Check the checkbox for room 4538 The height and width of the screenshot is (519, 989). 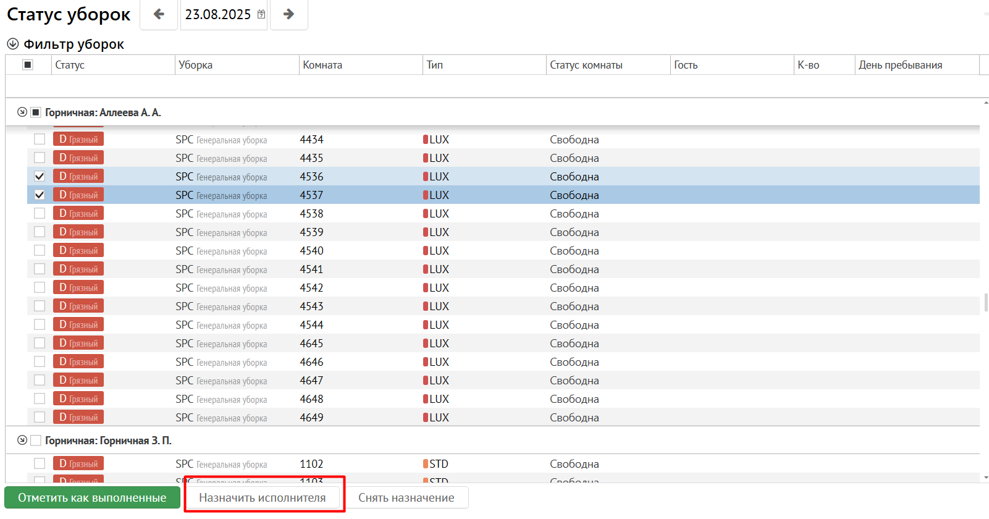click(x=40, y=214)
